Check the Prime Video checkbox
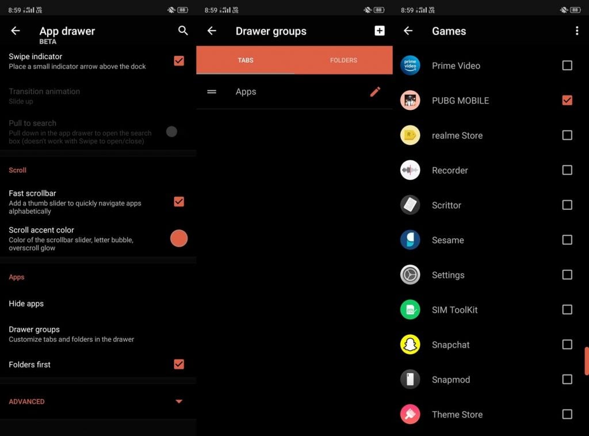 (567, 66)
